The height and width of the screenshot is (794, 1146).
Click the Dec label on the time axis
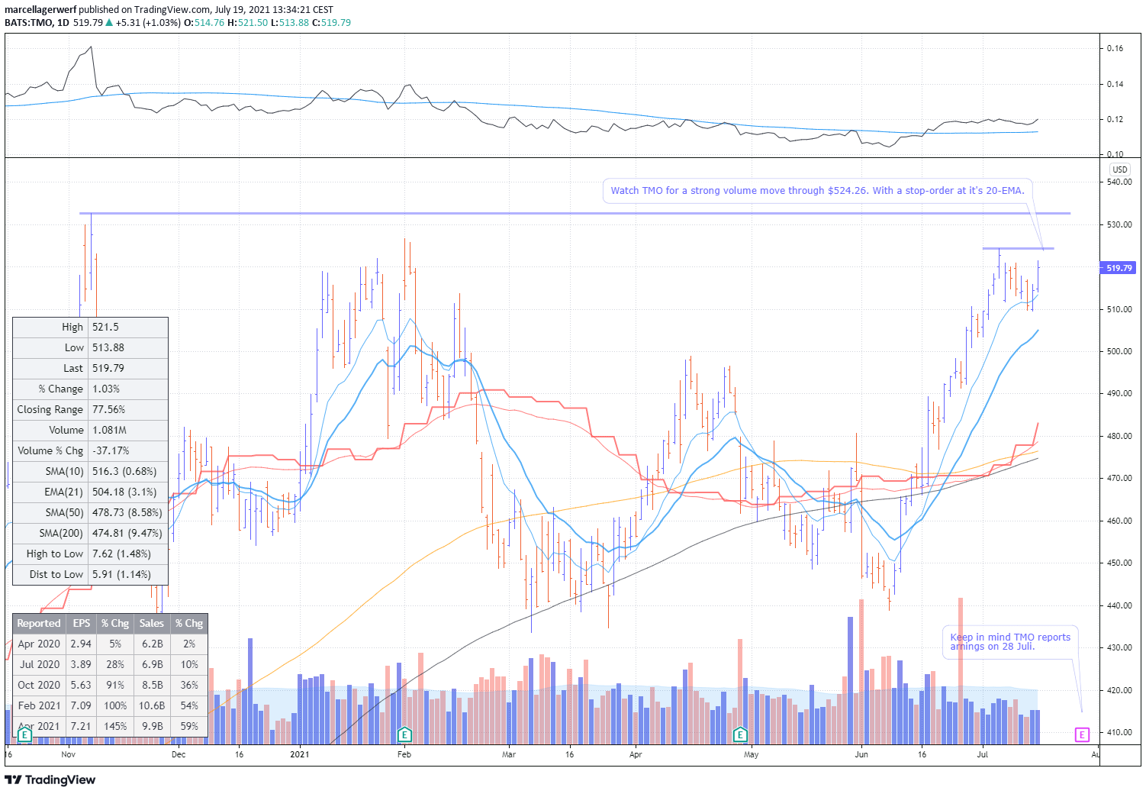point(179,754)
